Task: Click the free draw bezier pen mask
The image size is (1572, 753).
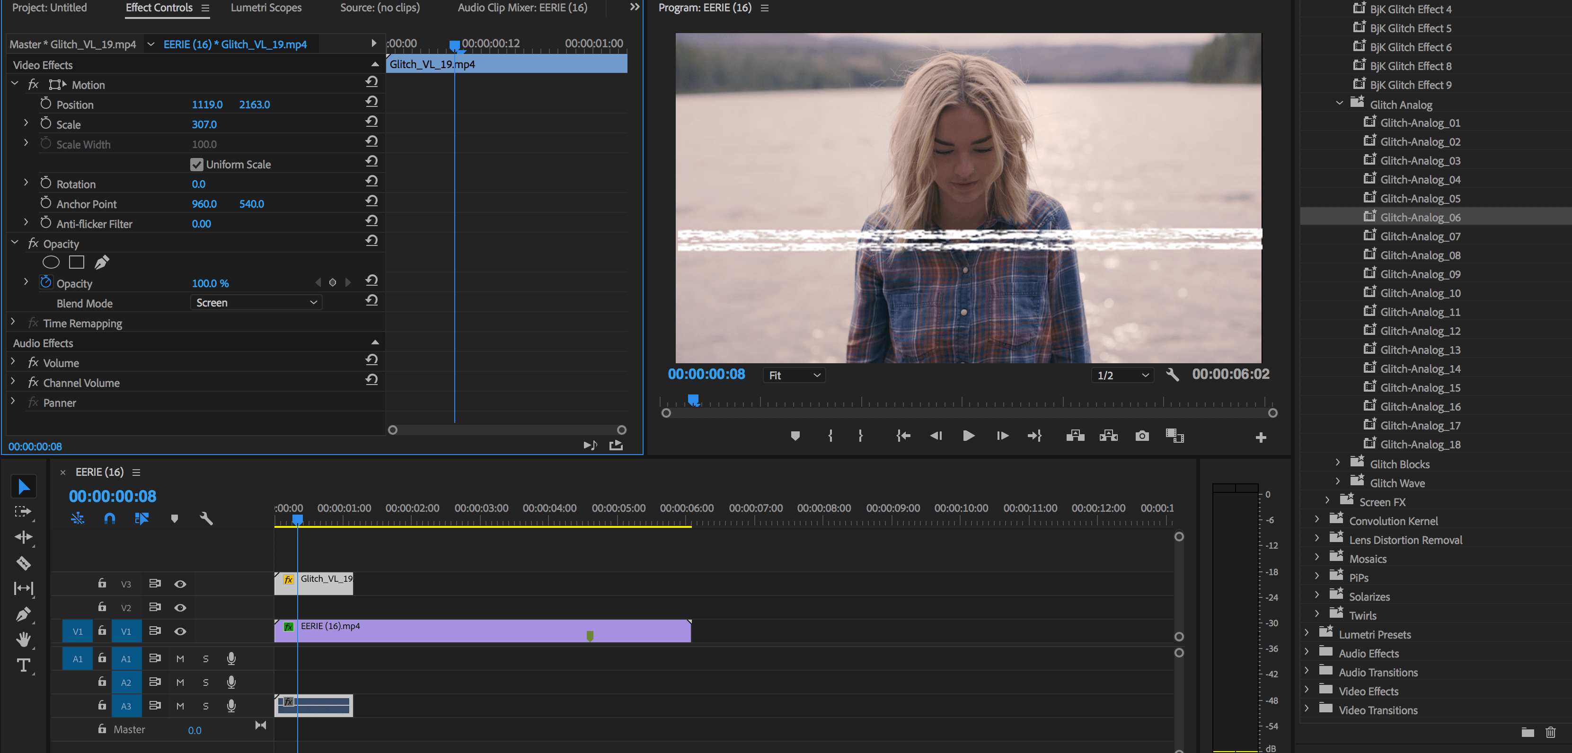Action: point(102,263)
